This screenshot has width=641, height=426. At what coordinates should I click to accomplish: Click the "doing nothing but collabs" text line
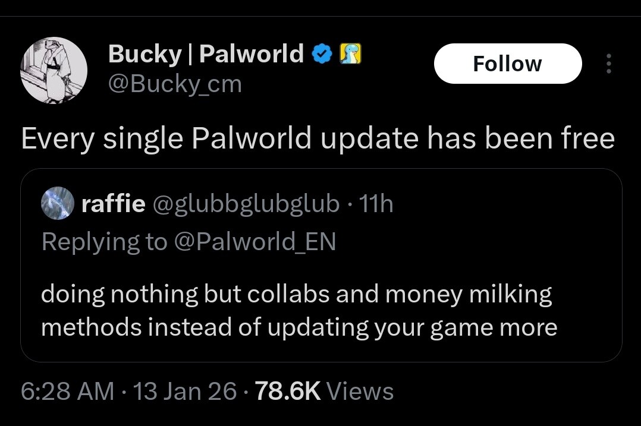296,294
